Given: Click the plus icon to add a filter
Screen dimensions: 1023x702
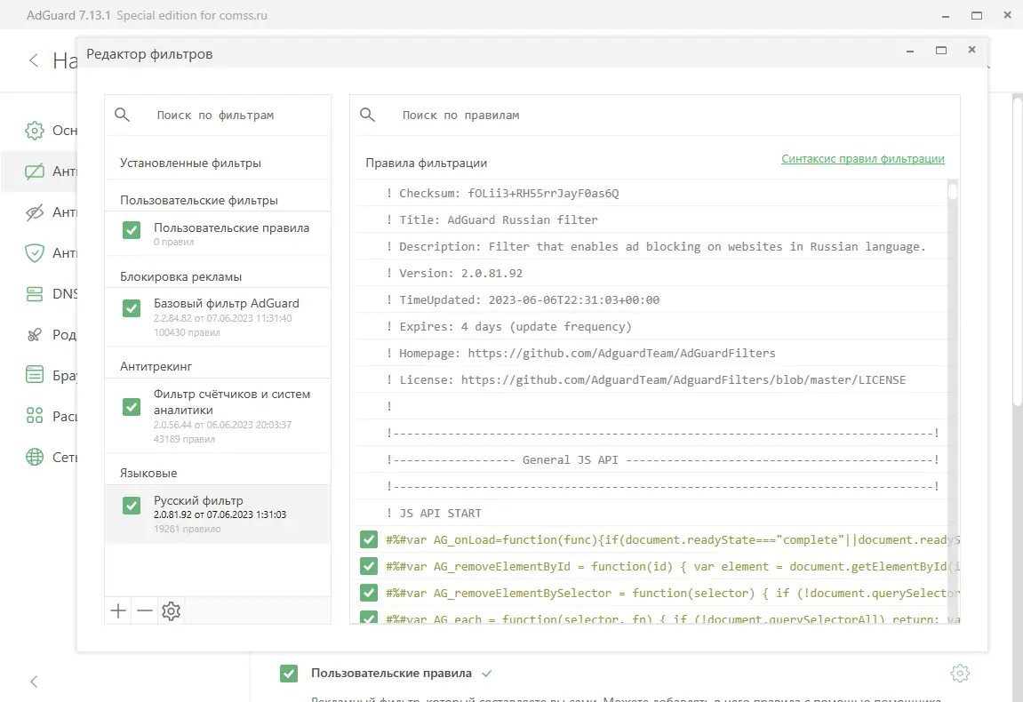Looking at the screenshot, I should (x=118, y=611).
